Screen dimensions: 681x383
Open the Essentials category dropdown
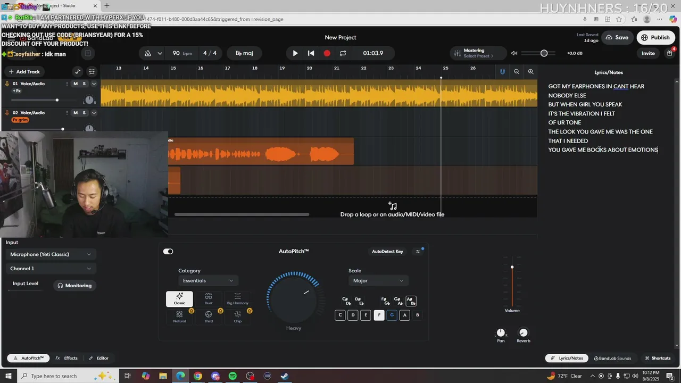208,280
